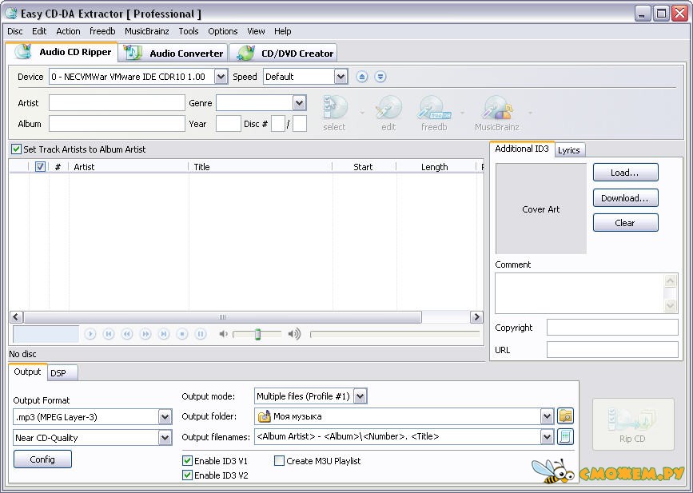Click the Clear cover art button
This screenshot has height=493, width=693.
[625, 223]
